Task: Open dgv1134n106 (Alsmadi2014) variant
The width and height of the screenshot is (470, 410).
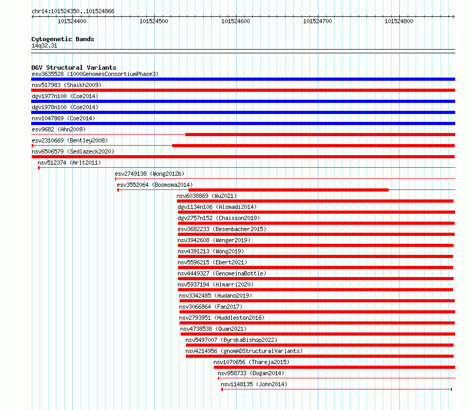Action: tap(217, 207)
